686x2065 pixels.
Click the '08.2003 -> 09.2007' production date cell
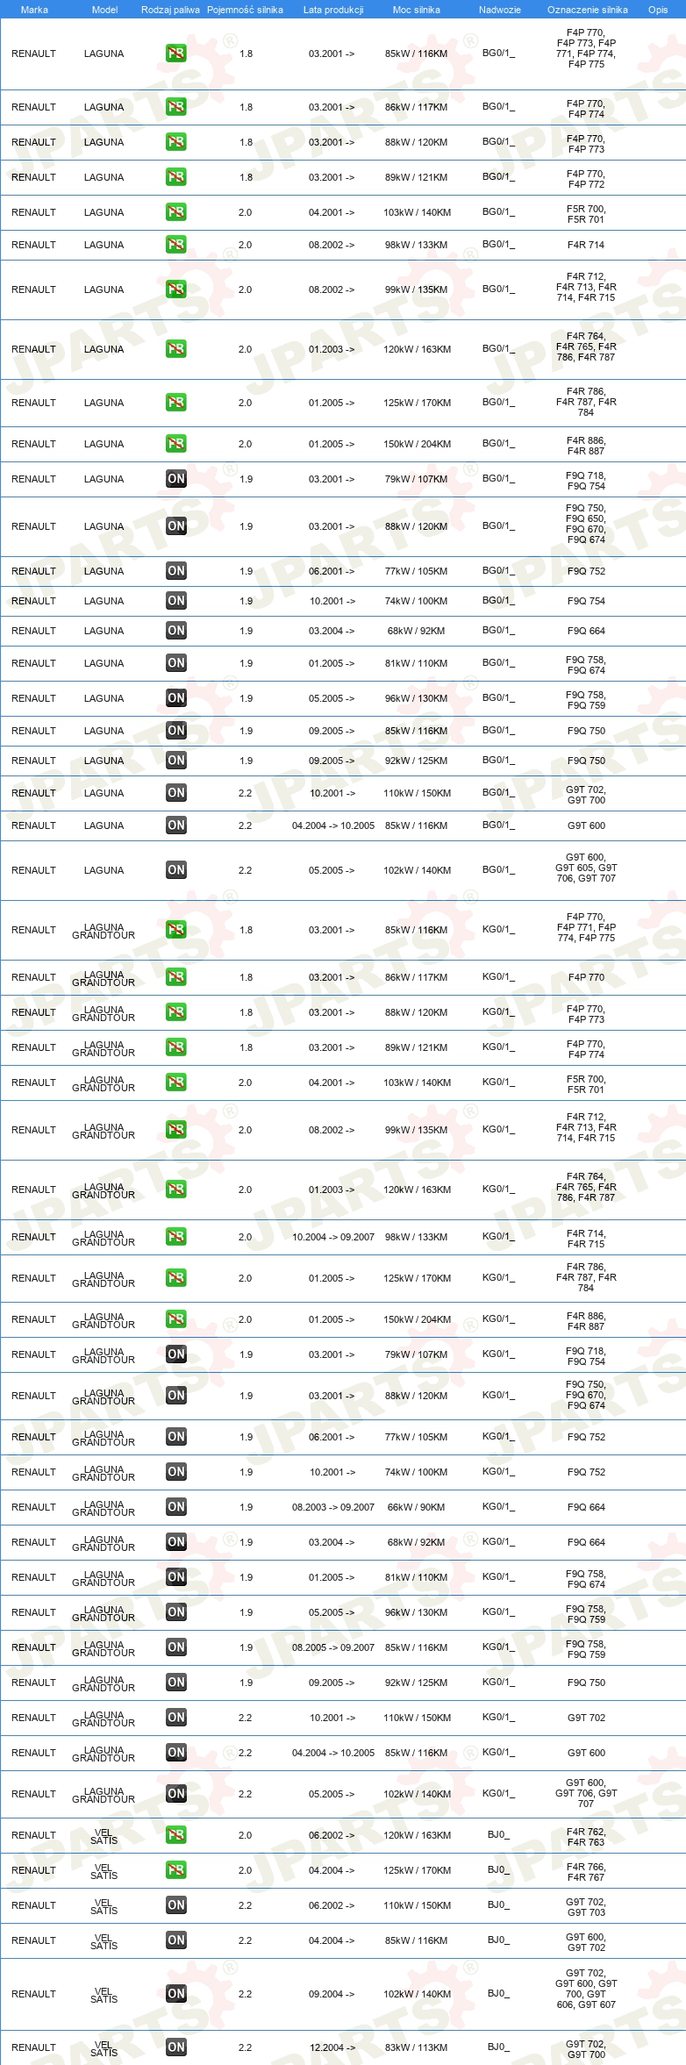[x=333, y=1507]
